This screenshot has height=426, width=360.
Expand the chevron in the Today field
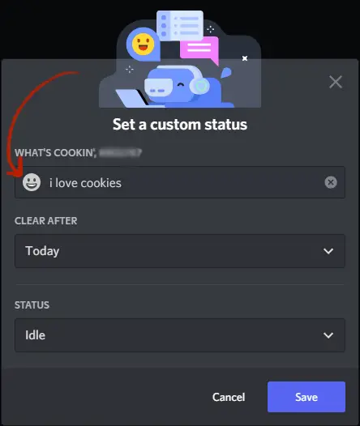pos(328,251)
